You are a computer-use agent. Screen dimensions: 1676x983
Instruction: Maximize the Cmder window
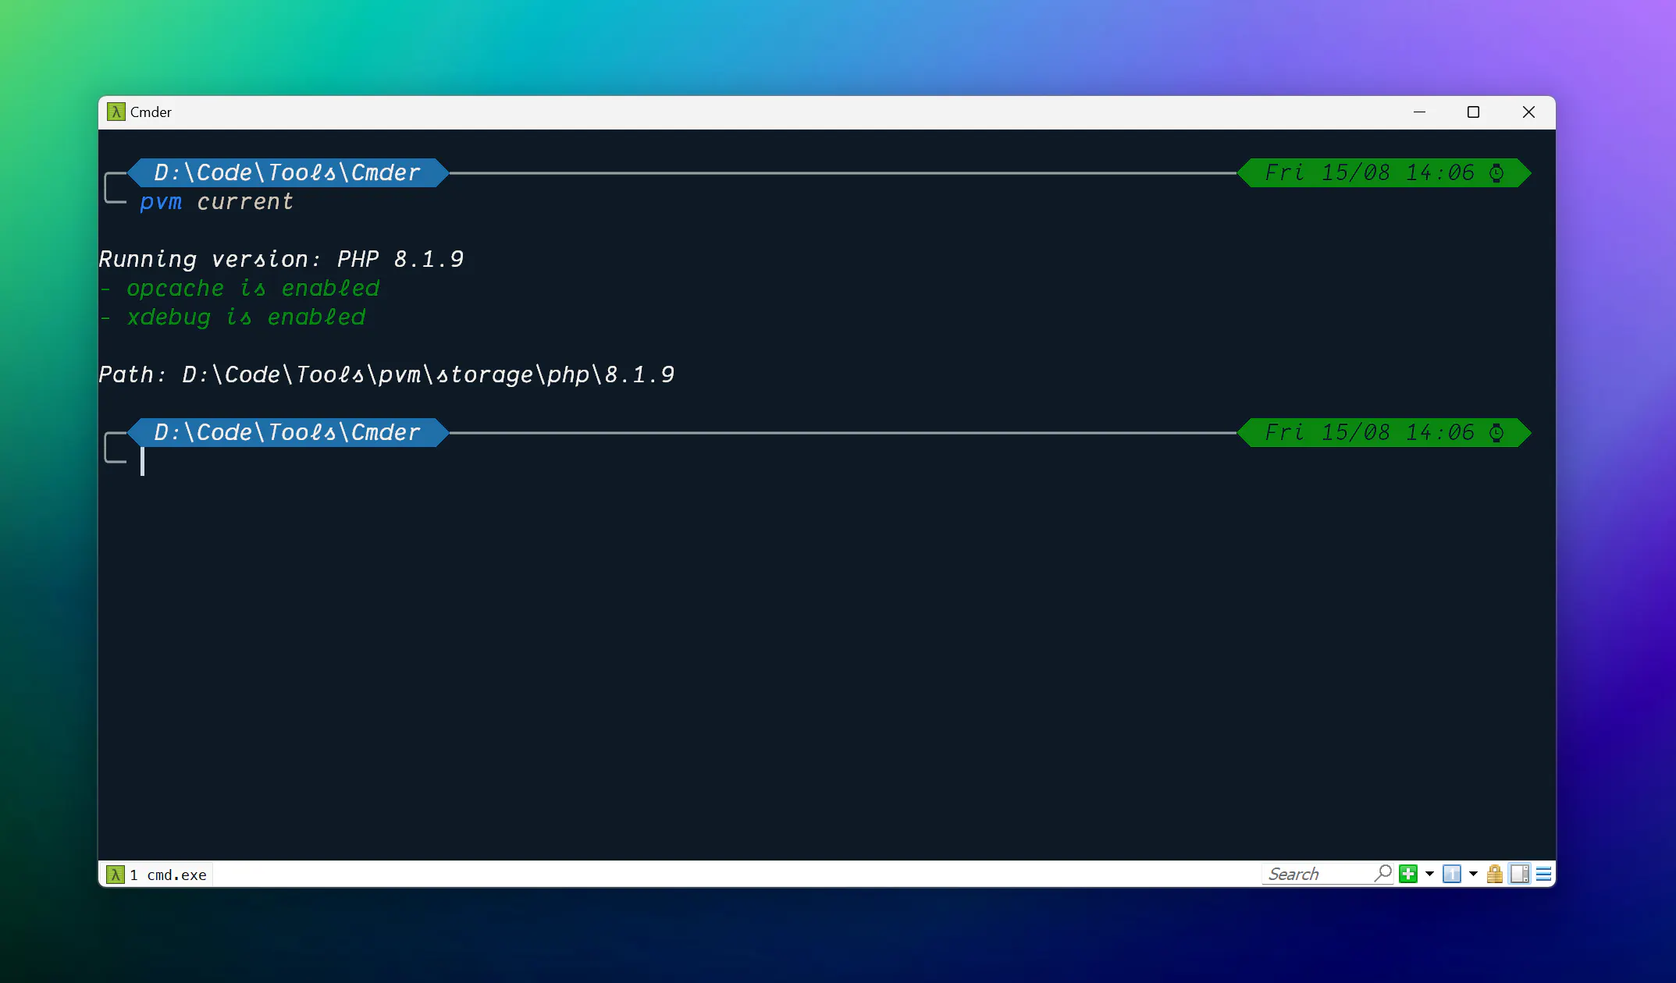tap(1473, 112)
